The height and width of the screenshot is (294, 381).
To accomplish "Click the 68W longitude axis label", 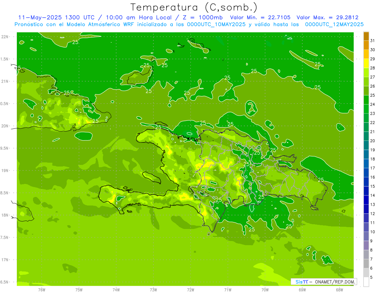I will tap(339, 290).
